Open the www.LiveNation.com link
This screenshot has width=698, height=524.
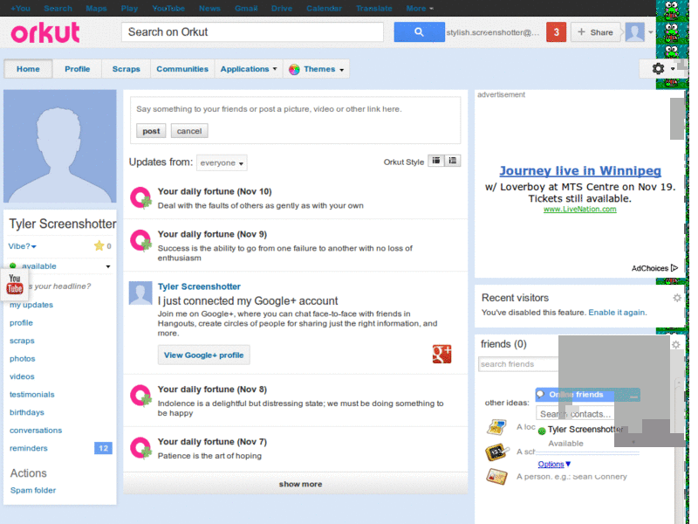click(x=579, y=209)
